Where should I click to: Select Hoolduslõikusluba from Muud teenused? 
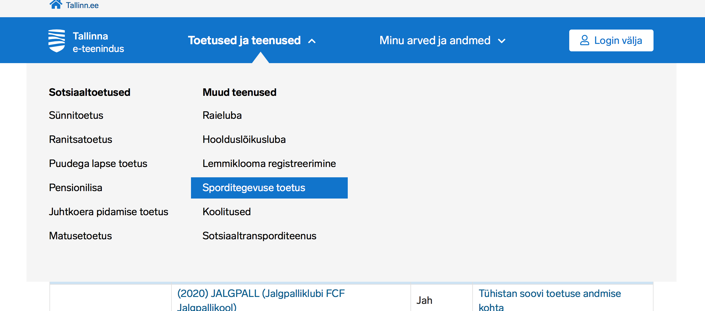click(244, 139)
